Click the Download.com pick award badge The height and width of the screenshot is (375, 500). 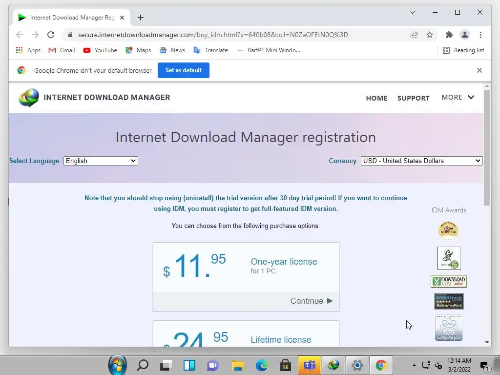pyautogui.click(x=449, y=281)
